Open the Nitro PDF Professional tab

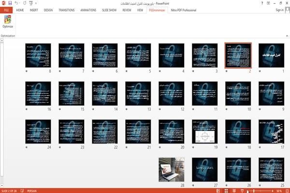click(x=184, y=10)
